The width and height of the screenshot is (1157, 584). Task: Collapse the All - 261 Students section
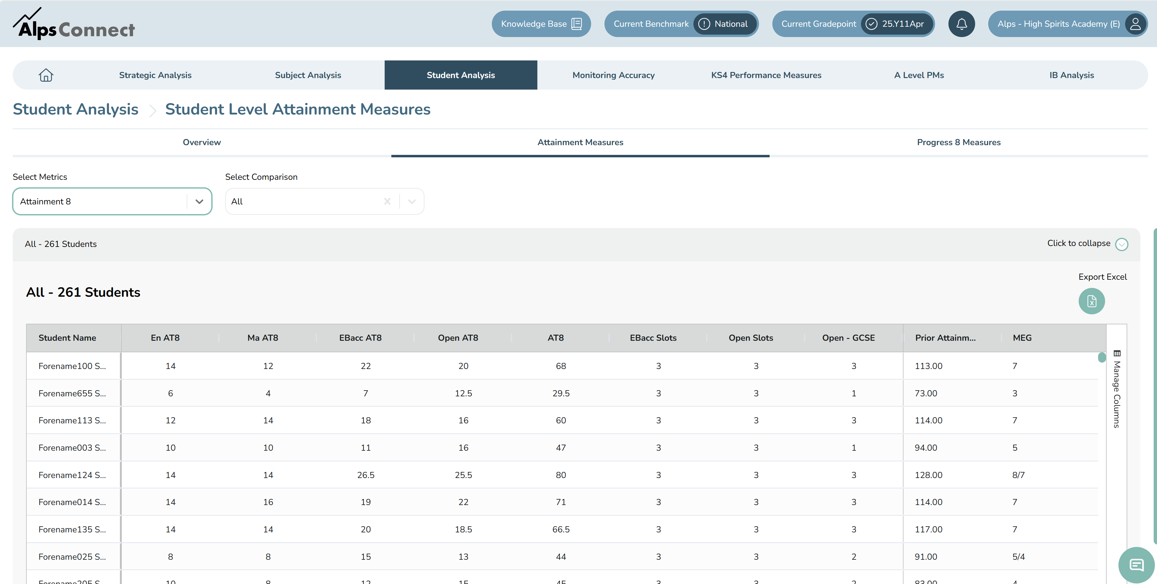click(576, 244)
